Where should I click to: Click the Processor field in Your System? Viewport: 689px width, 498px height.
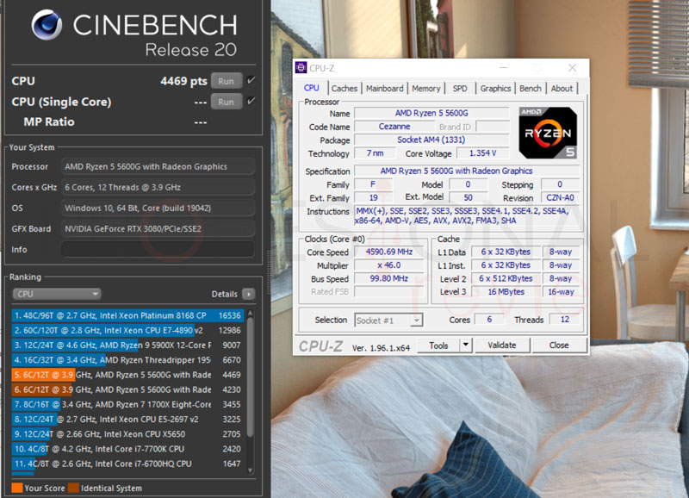click(x=158, y=166)
